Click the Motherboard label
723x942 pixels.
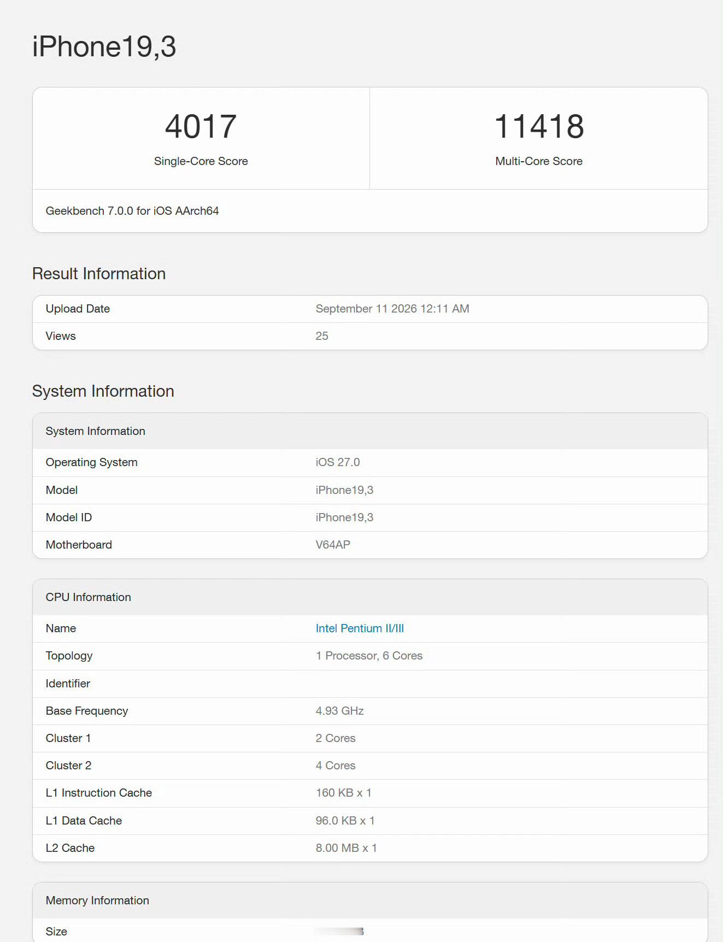click(79, 545)
